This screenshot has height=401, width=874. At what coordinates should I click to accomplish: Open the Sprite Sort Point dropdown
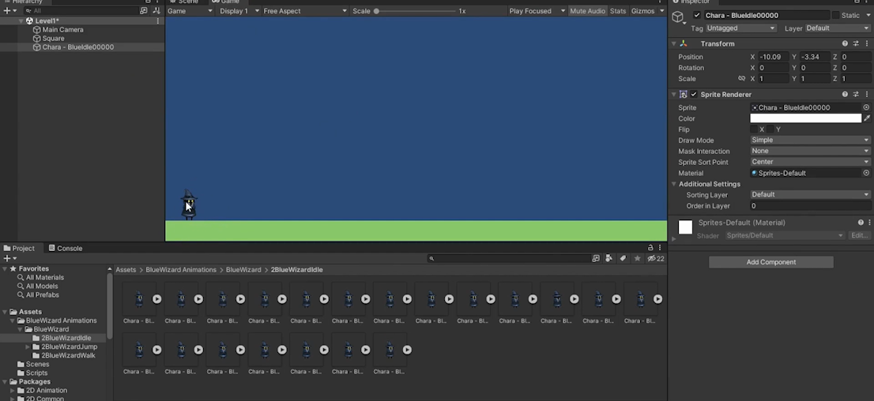click(809, 162)
